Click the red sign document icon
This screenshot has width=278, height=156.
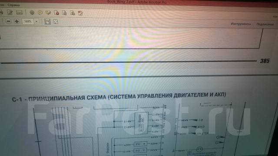pyautogui.click(x=80, y=13)
